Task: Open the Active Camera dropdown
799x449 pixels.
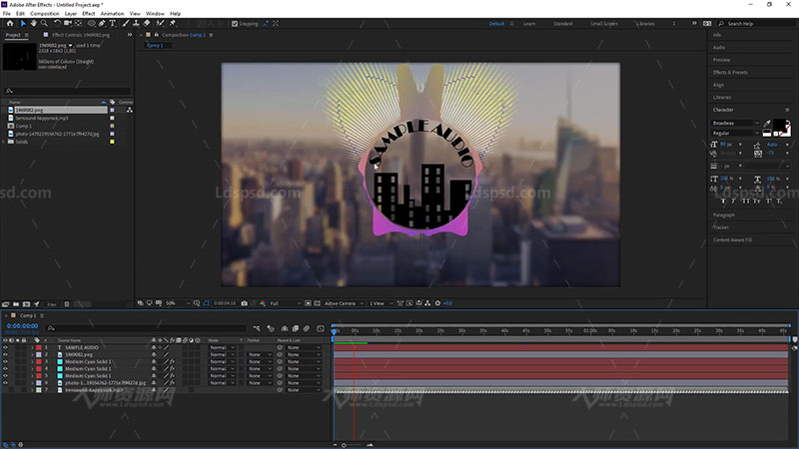Action: tap(344, 303)
